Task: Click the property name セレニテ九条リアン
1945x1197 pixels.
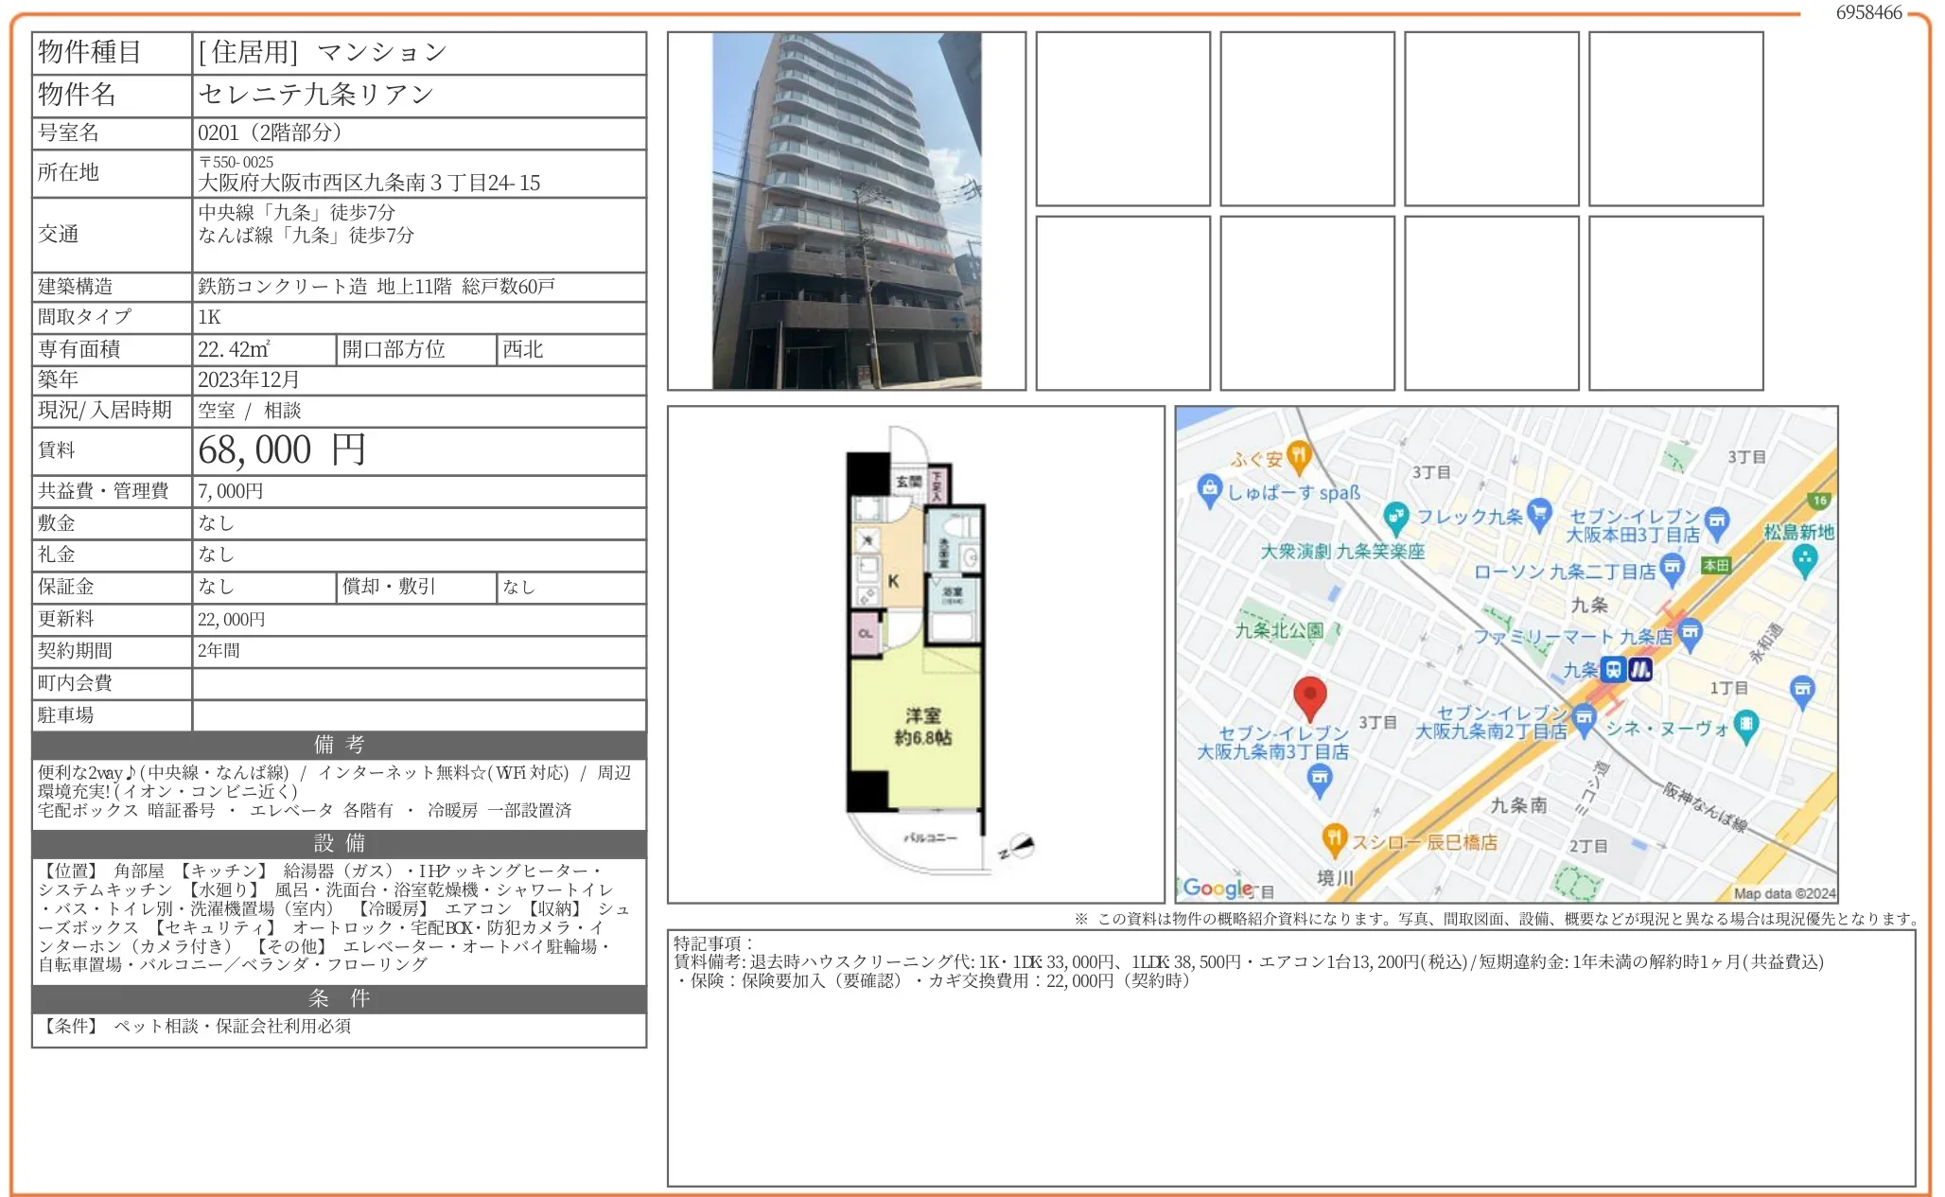Action: click(316, 95)
